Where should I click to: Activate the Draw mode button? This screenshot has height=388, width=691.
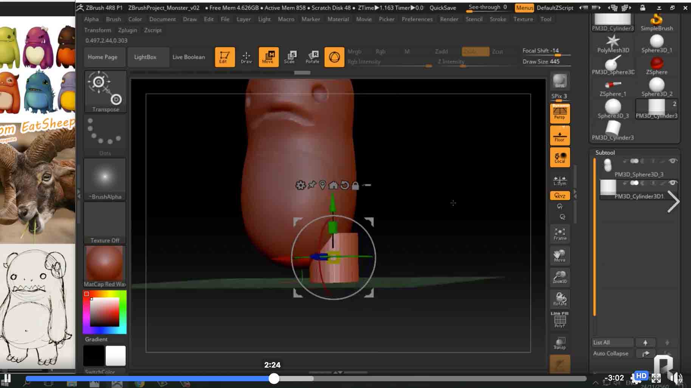click(246, 57)
